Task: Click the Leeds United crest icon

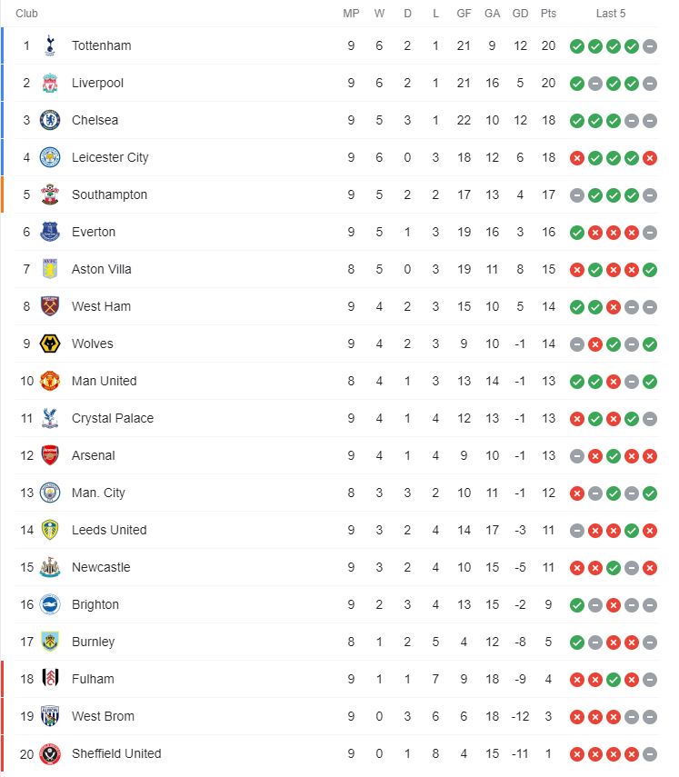Action: click(x=50, y=530)
